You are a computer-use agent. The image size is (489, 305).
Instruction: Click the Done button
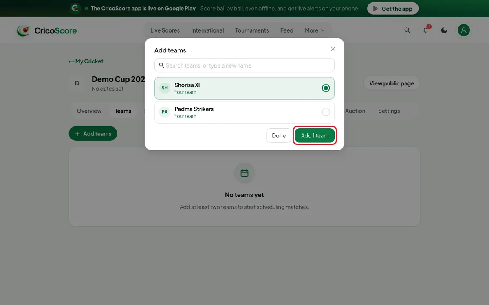(x=279, y=135)
